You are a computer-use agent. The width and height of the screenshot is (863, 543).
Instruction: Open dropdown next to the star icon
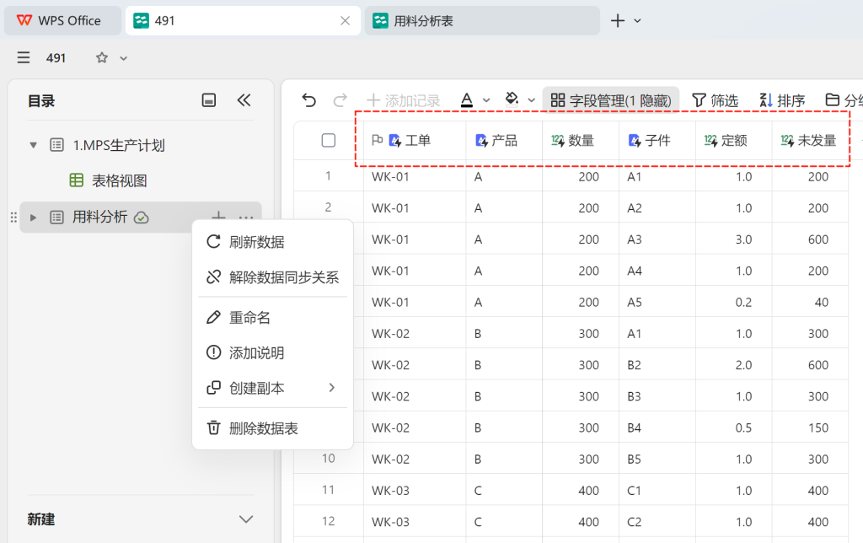(124, 58)
